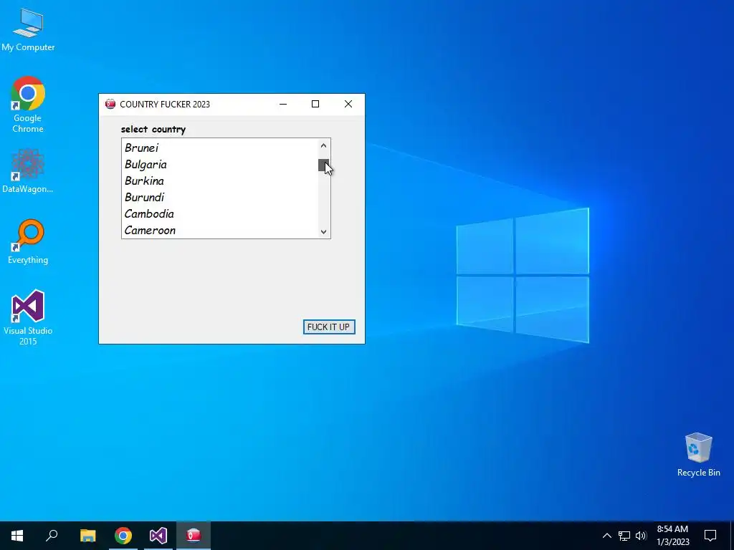Select Brunei in the country list

[x=219, y=148]
